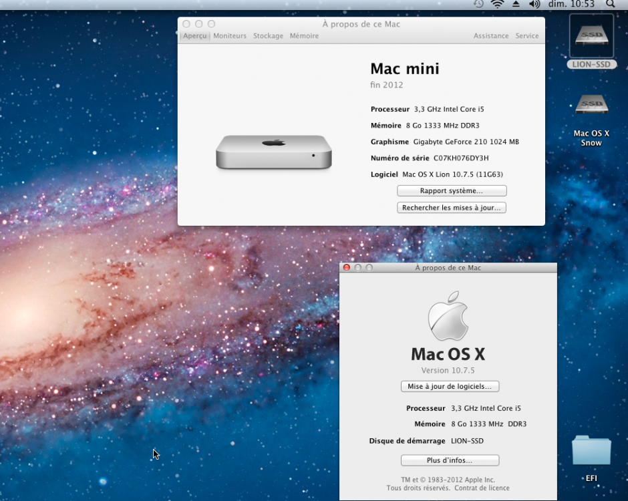Open the volume menu bar icon
The height and width of the screenshot is (501, 628).
[534, 4]
